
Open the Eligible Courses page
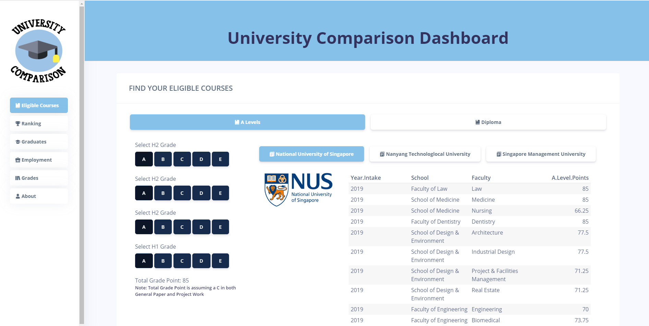pyautogui.click(x=39, y=105)
